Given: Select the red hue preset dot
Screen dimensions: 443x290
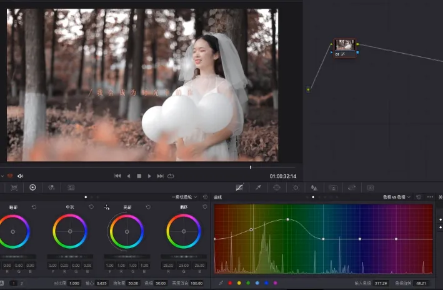Looking at the screenshot, I should coord(229,283).
